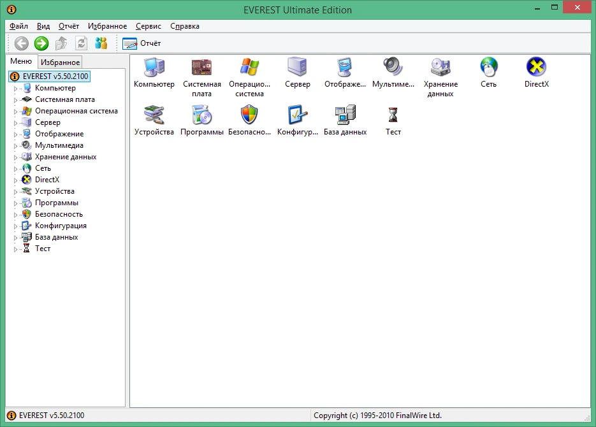Image resolution: width=596 pixels, height=427 pixels.
Task: Expand the Операционная система tree node
Action: coord(15,112)
